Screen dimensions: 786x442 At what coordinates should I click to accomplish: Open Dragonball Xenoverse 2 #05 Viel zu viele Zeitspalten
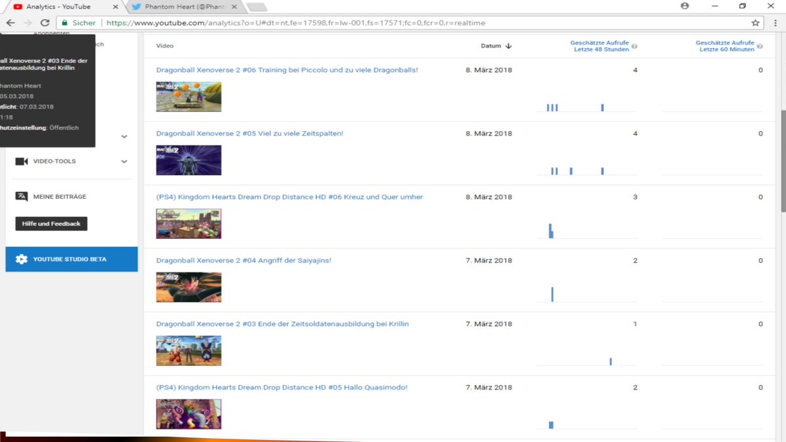tap(250, 134)
